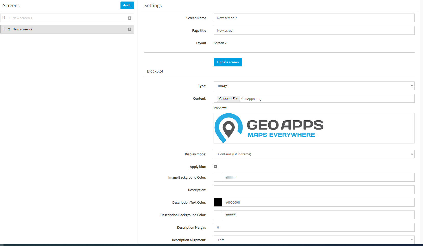Open Description Background Color swatch
This screenshot has height=246, width=423.
(x=218, y=215)
